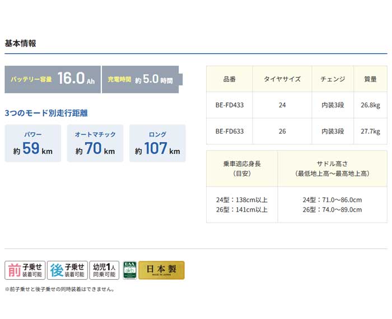Click the charging time 5.0 hours badge
The height and width of the screenshot is (319, 392).
(x=141, y=79)
